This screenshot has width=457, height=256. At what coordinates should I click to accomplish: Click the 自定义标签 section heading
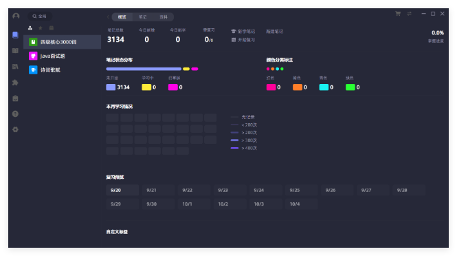117,232
